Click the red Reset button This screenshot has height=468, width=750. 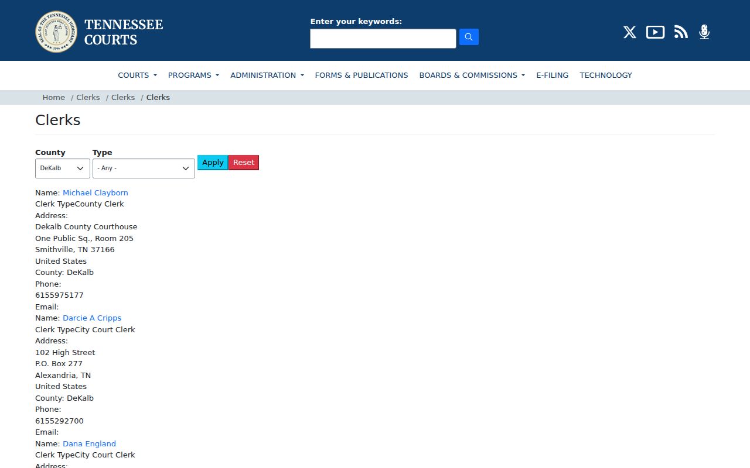(244, 163)
